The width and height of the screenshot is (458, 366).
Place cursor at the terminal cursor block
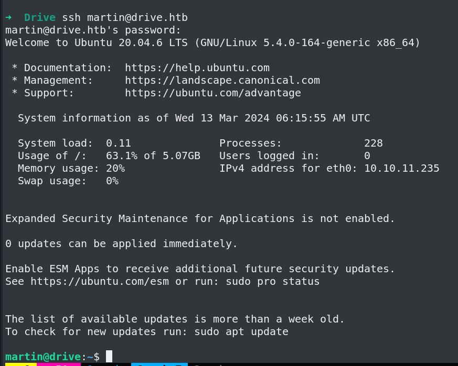pyautogui.click(x=109, y=357)
